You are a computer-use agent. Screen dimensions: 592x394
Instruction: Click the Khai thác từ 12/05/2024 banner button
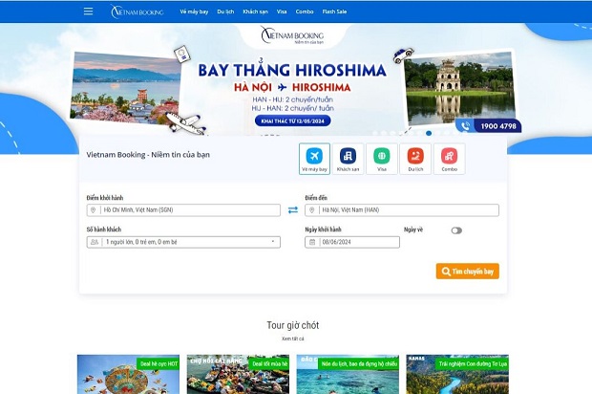[x=293, y=121]
